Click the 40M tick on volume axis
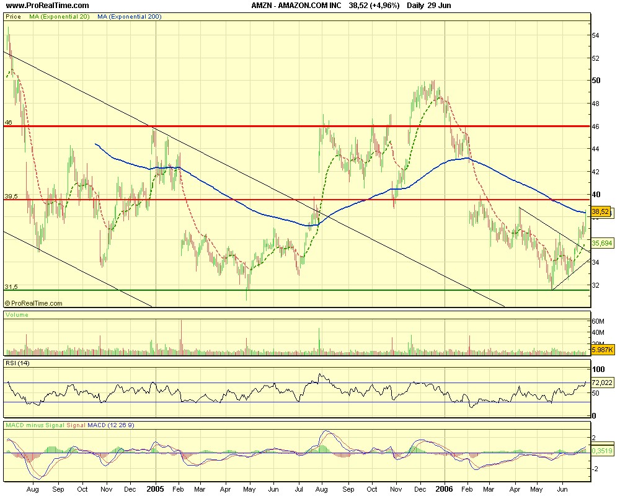This screenshot has width=620, height=496. click(x=598, y=332)
